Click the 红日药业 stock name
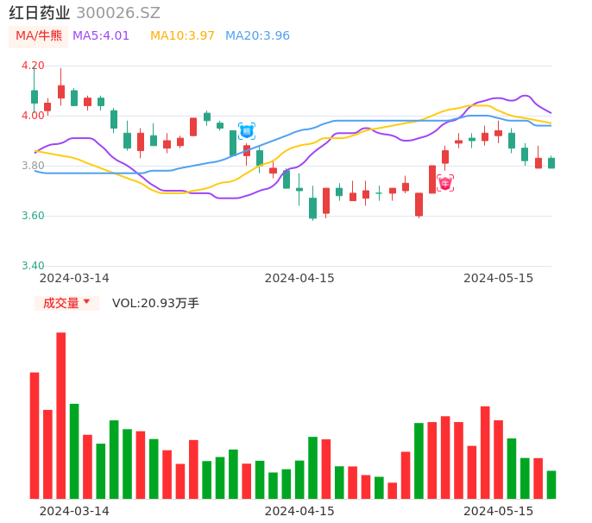 (39, 13)
